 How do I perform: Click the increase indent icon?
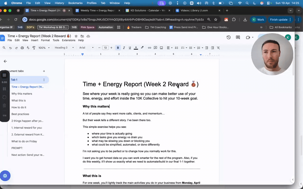[212, 48]
